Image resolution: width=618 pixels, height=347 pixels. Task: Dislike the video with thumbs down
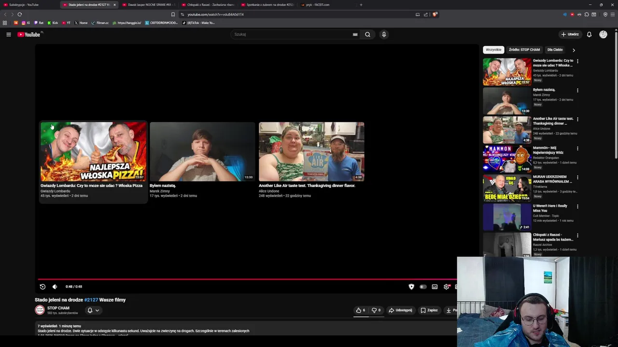(376, 310)
